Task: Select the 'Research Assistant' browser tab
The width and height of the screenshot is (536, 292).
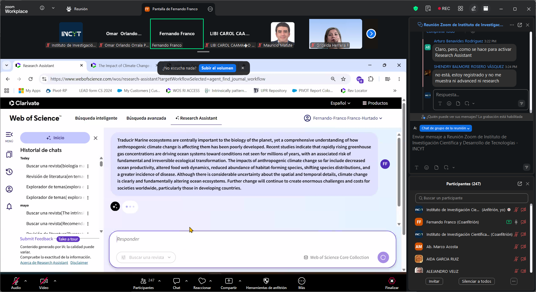Action: coord(50,66)
